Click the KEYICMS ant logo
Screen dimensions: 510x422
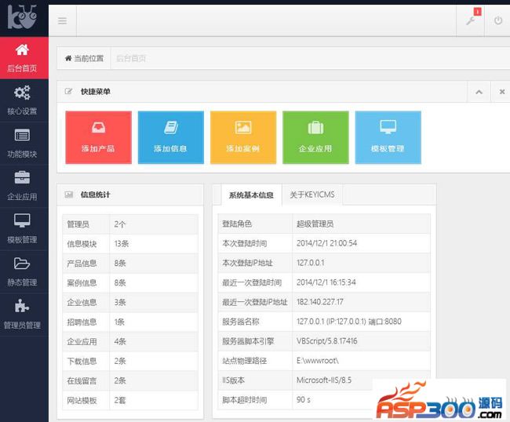tap(22, 17)
